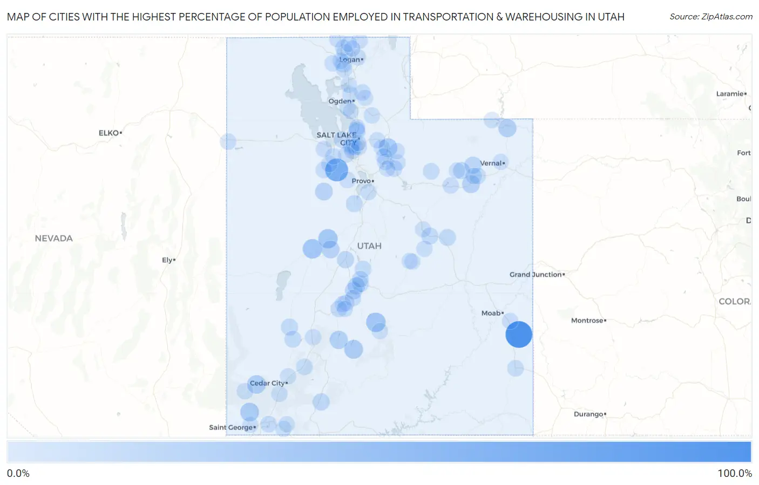Select the Moab city label
This screenshot has width=759, height=485.
[492, 313]
